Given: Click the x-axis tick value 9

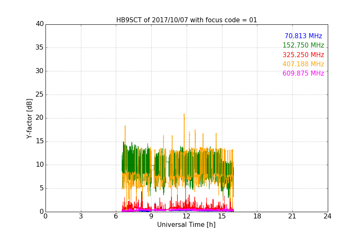Looking at the screenshot, I should [x=151, y=216].
